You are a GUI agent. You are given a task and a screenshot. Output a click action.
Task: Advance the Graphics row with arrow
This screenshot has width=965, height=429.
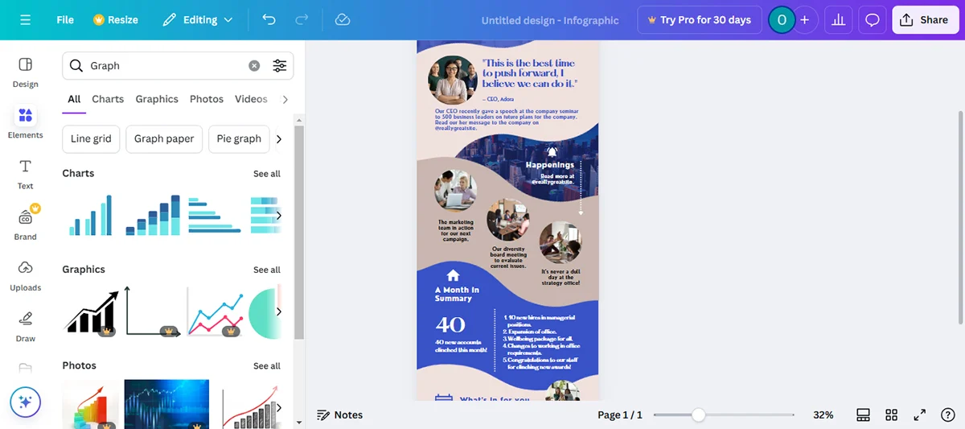click(278, 311)
